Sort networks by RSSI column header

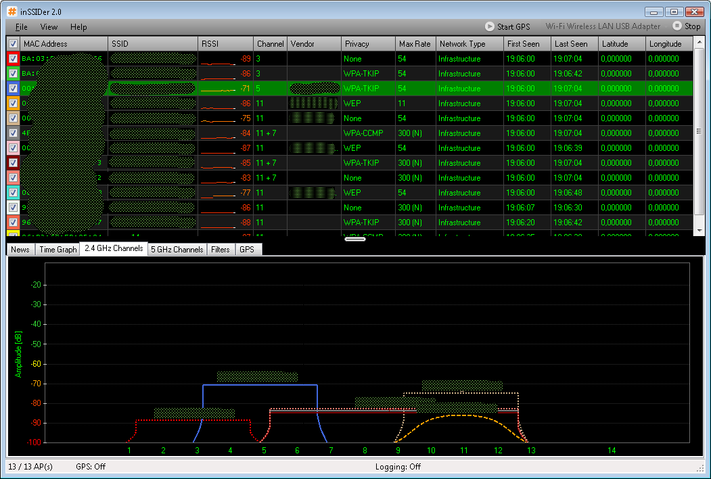click(225, 44)
